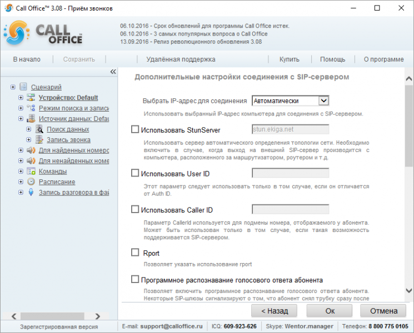Viewport: 414px width, 333px height.
Task: Click the Отмена button
Action: pyautogui.click(x=383, y=311)
